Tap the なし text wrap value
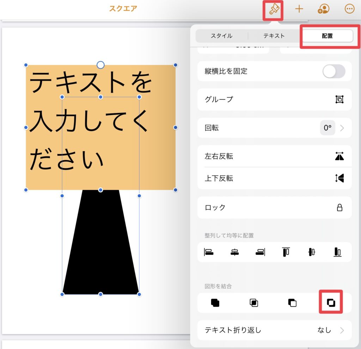 [324, 330]
